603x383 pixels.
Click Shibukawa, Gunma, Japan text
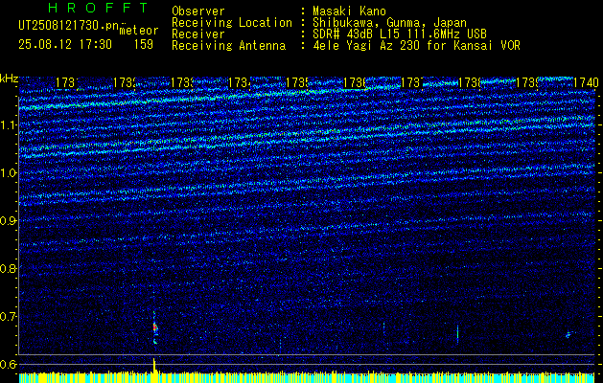pos(389,23)
